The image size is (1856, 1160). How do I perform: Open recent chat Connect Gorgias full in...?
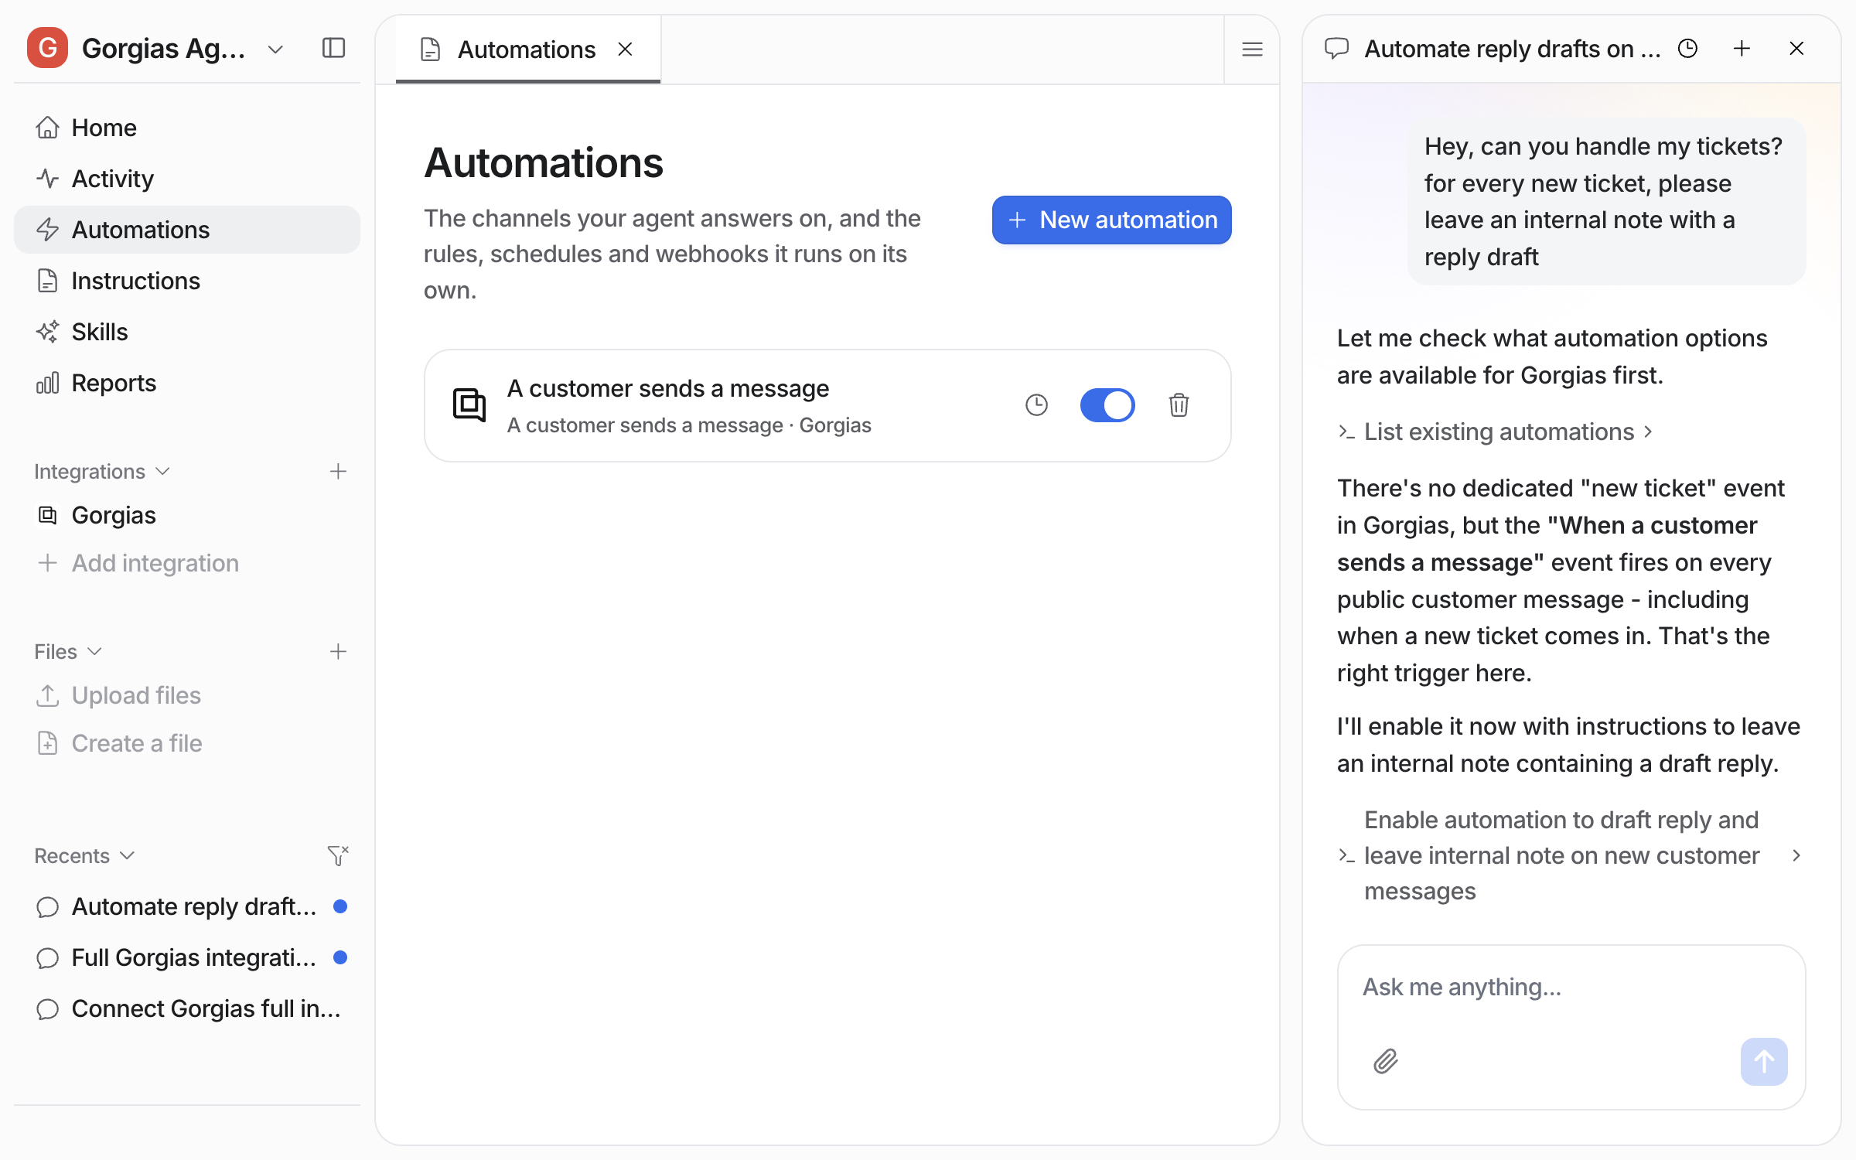pos(187,1008)
